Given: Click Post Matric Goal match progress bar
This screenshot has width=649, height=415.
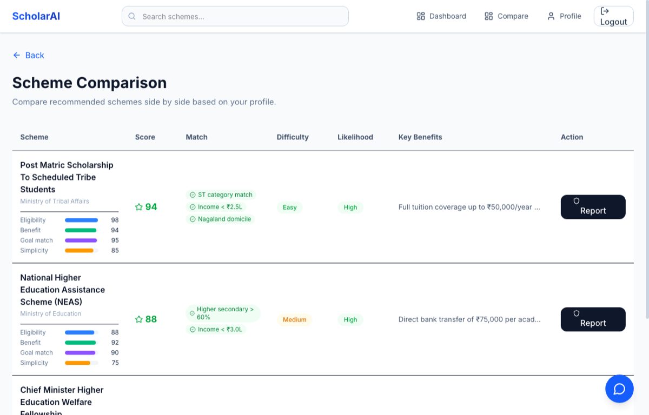Looking at the screenshot, I should coord(82,240).
